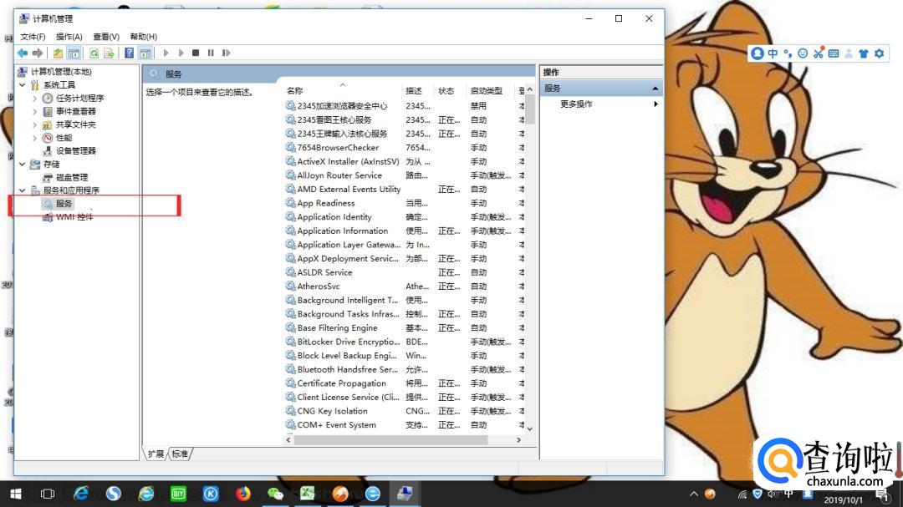The height and width of the screenshot is (507, 903).
Task: Click the Up one level folder icon
Action: 59,53
